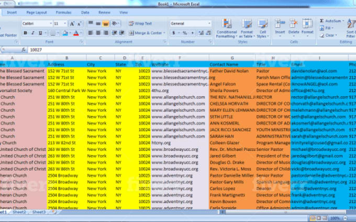
Task: Toggle italic formatting
Action: [x=33, y=33]
